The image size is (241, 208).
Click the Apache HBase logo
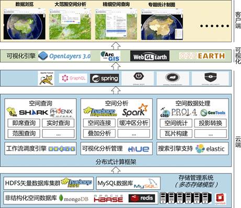(108, 199)
